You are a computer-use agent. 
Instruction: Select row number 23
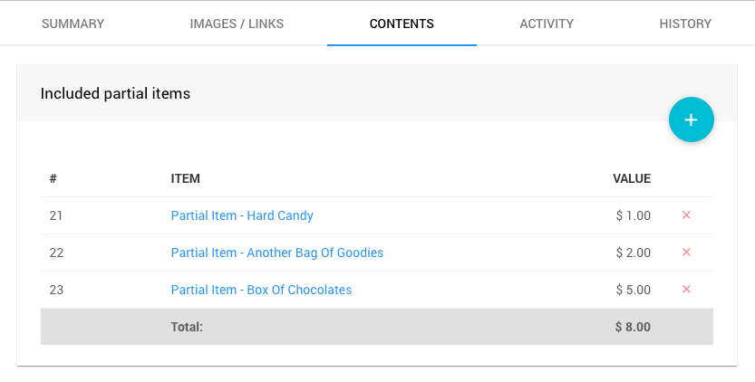56,290
